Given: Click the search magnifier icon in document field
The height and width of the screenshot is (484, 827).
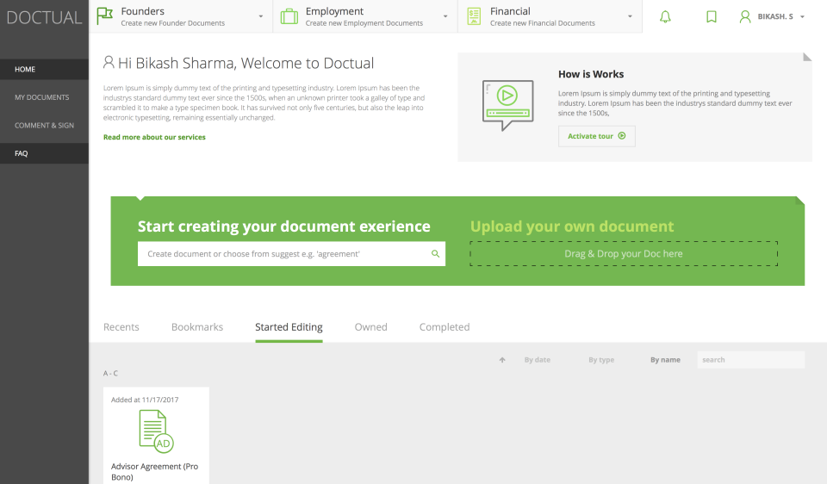Looking at the screenshot, I should point(435,253).
